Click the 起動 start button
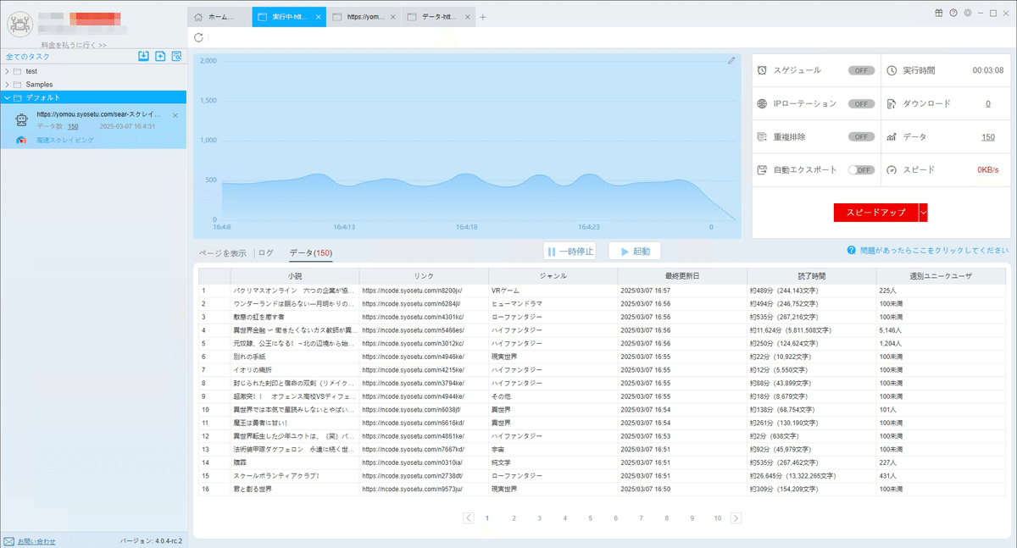 635,252
